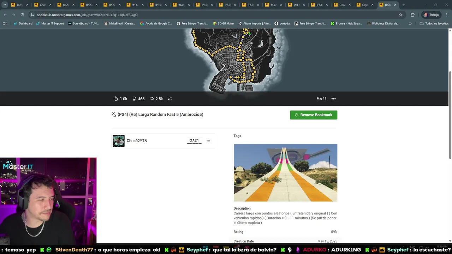452x254 pixels.
Task: Click the thumbs-down dislike icon
Action: click(134, 99)
